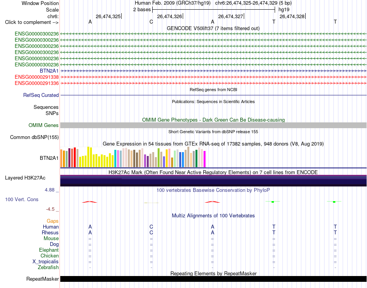Click the -4.5 lower scale value
The width and height of the screenshot is (367, 288).
tap(50, 209)
